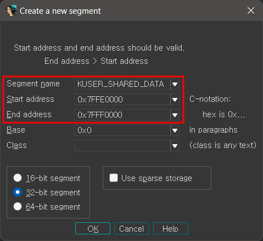Click the End address label

coord(29,114)
